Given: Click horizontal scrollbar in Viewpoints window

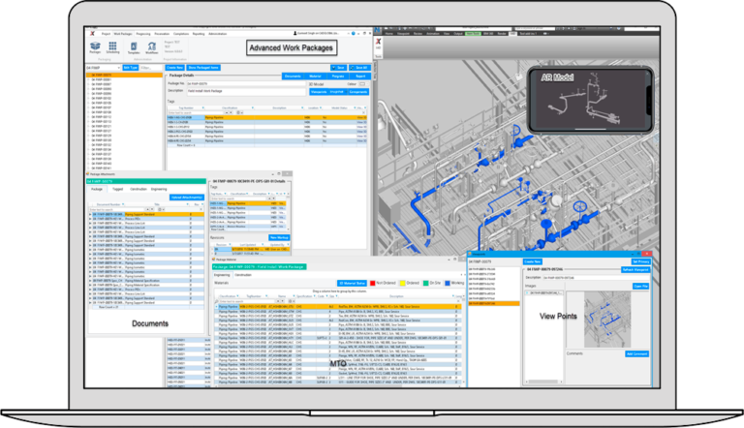Looking at the screenshot, I should [543, 382].
